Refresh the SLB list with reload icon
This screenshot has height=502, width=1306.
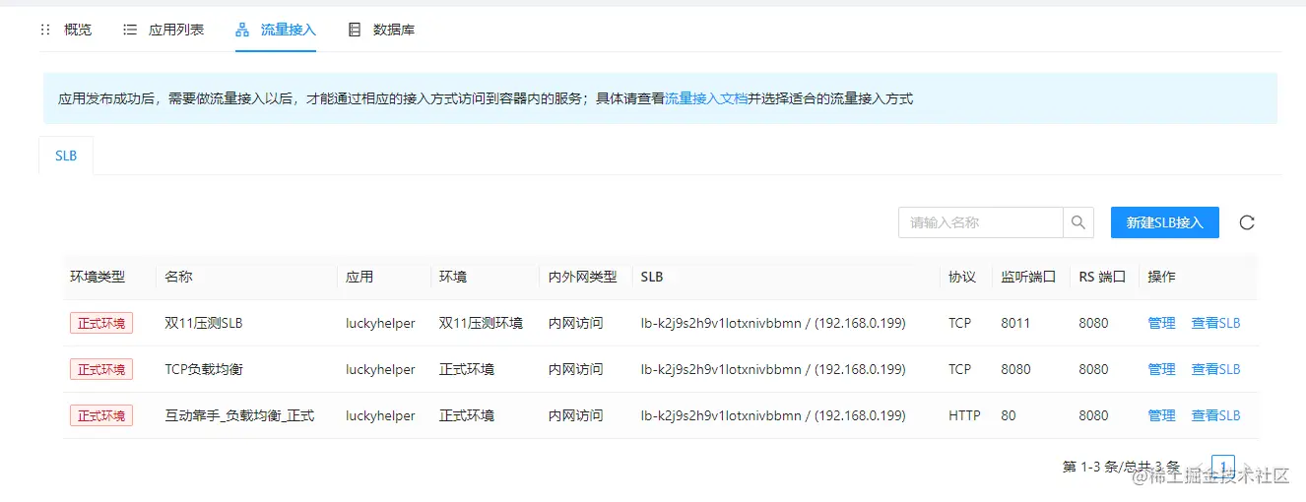pos(1247,222)
